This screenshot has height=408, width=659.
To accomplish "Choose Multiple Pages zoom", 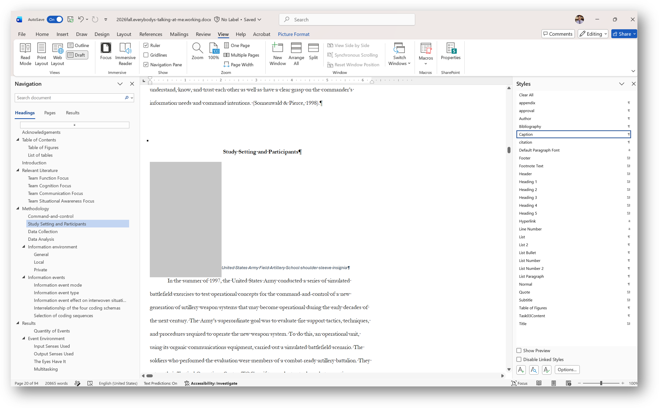I will 241,55.
